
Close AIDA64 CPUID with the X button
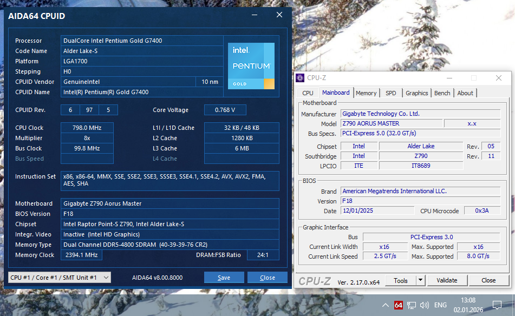coord(279,15)
